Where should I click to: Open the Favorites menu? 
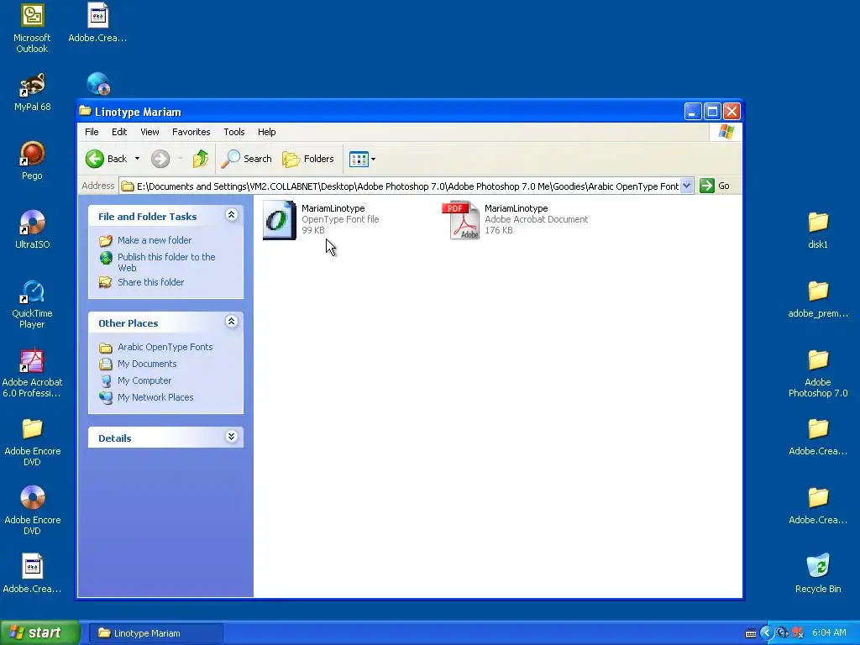pos(191,132)
